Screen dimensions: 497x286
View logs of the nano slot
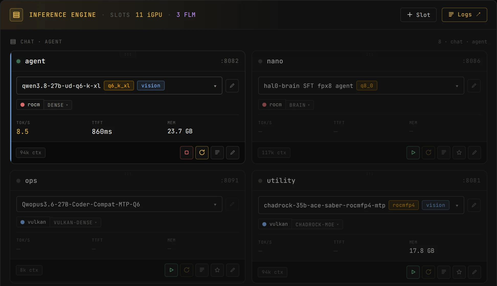coord(444,153)
